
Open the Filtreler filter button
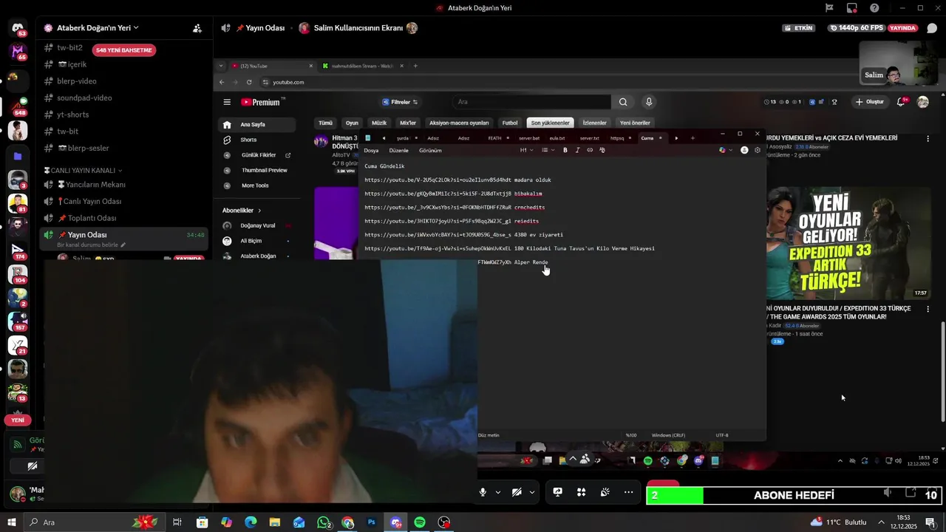pos(401,102)
